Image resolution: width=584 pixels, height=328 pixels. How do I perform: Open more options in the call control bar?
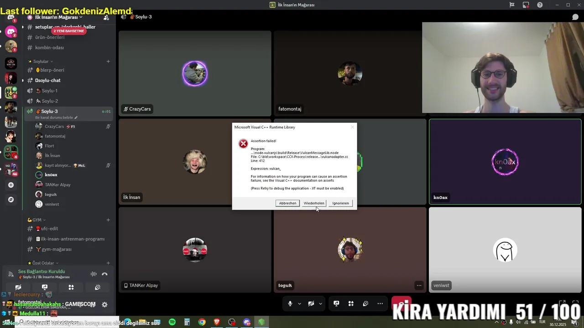(380, 303)
